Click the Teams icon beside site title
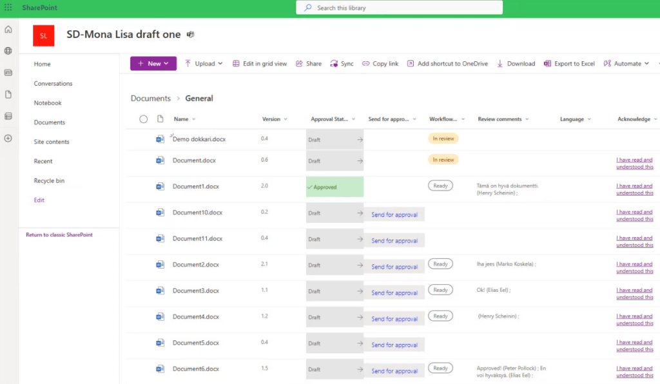Image resolution: width=660 pixels, height=384 pixels. (191, 35)
